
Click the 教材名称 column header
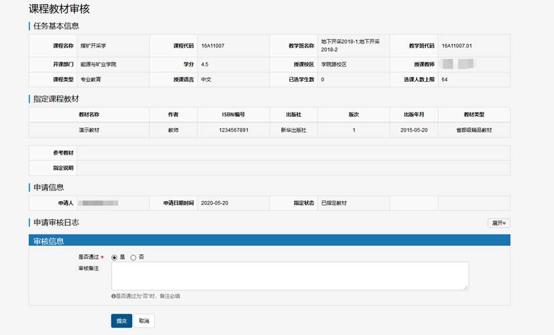(89, 115)
